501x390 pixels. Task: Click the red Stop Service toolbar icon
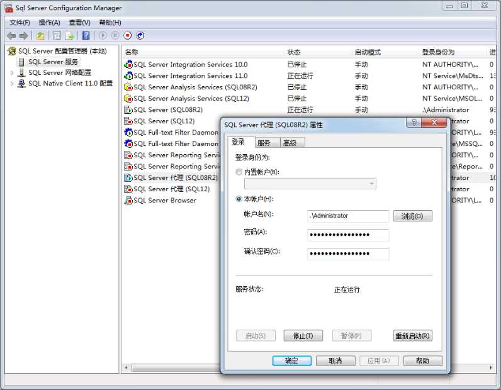coord(128,35)
